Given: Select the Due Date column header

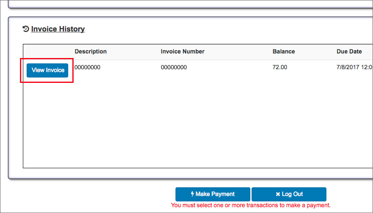Looking at the screenshot, I should coord(349,51).
